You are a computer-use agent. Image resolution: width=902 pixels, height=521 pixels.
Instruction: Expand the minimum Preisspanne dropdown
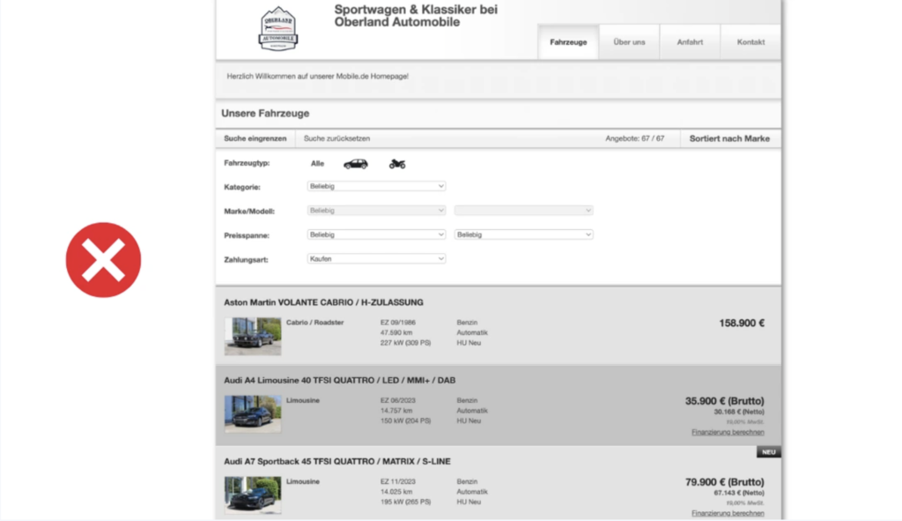(x=376, y=234)
